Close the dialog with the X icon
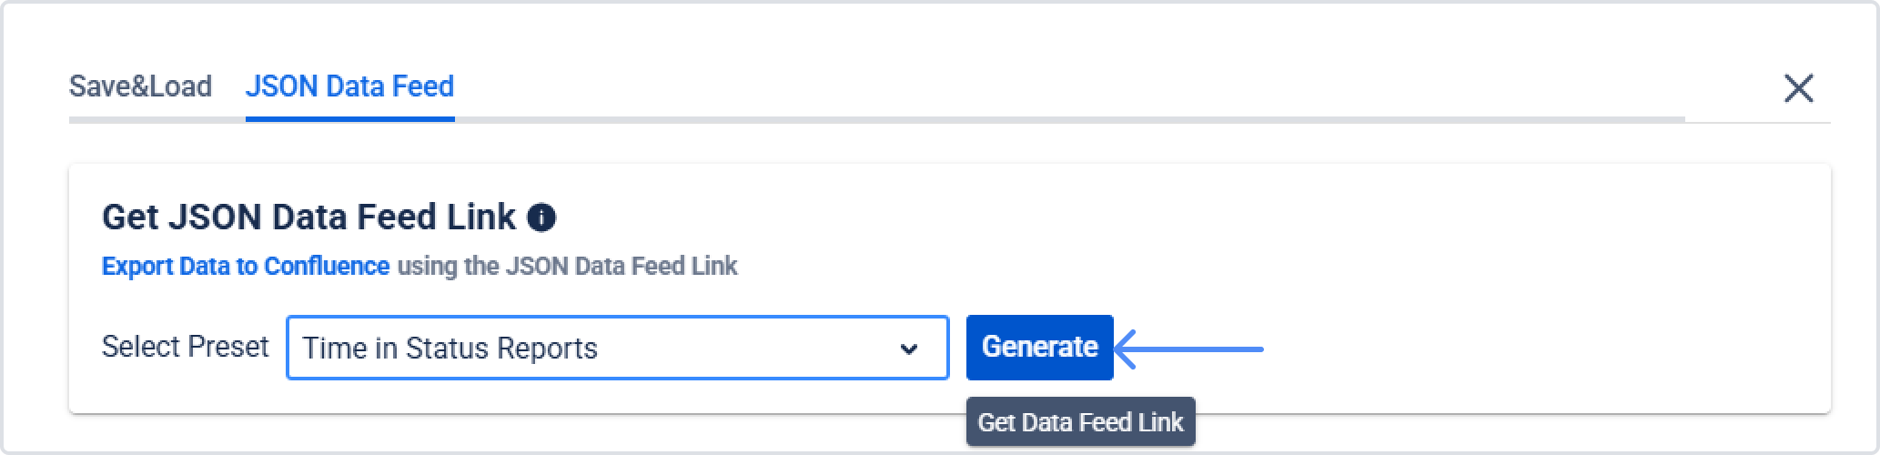Image resolution: width=1880 pixels, height=455 pixels. pyautogui.click(x=1798, y=88)
